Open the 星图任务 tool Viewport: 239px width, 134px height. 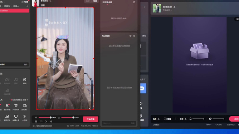tap(7, 118)
